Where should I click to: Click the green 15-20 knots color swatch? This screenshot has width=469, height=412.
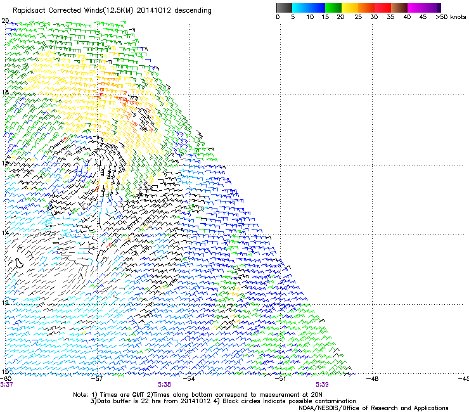(333, 8)
